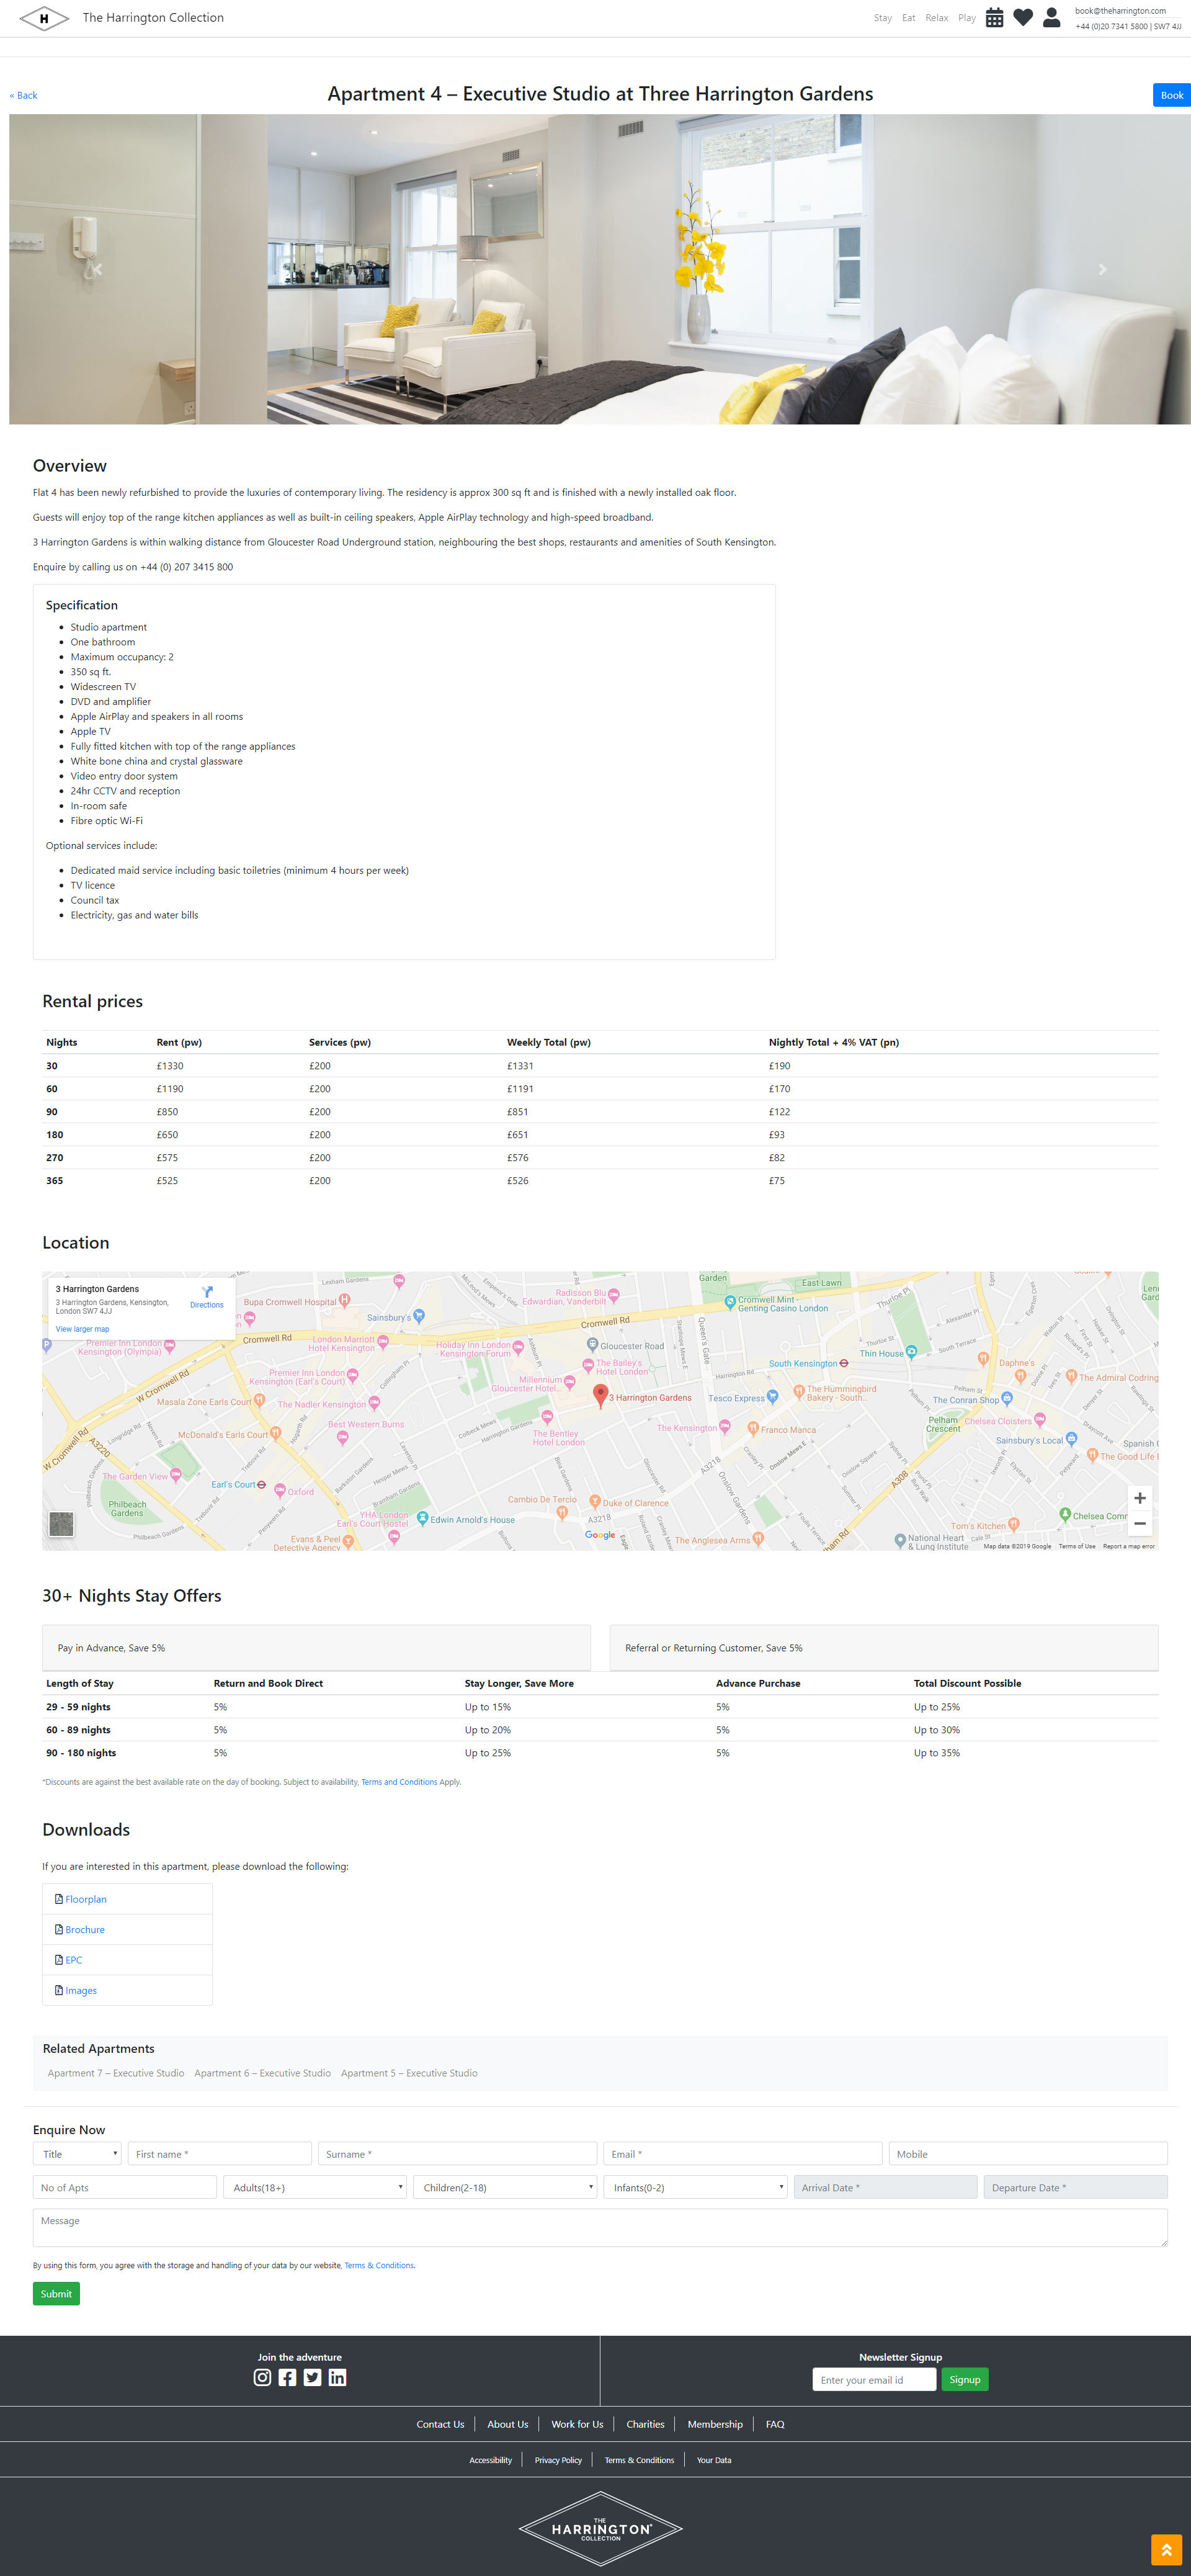Zoom out using map minus control

point(1139,1523)
